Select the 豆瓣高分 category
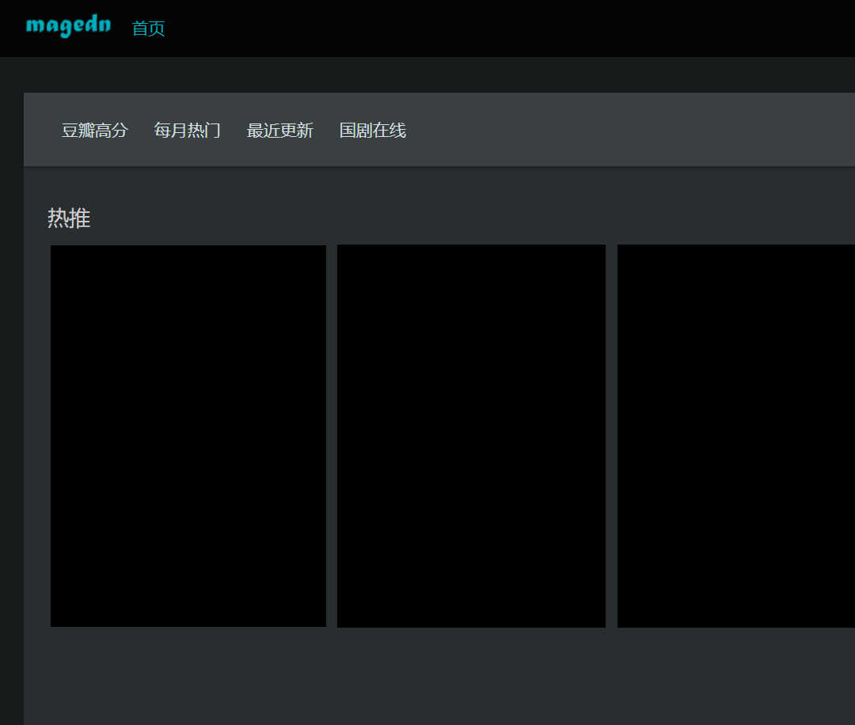Viewport: 855px width, 725px height. (x=94, y=131)
